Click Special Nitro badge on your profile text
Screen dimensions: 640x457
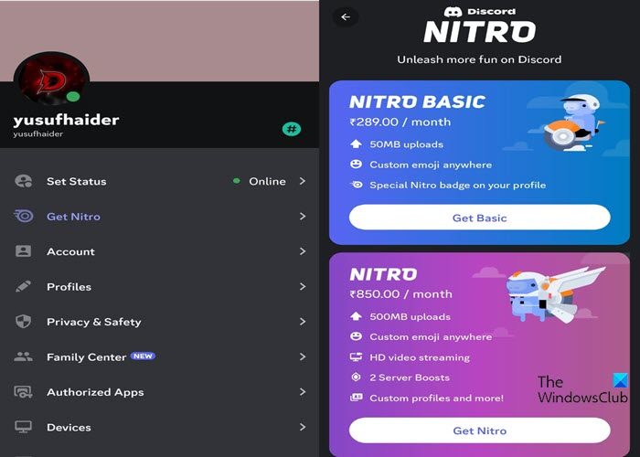[457, 186]
